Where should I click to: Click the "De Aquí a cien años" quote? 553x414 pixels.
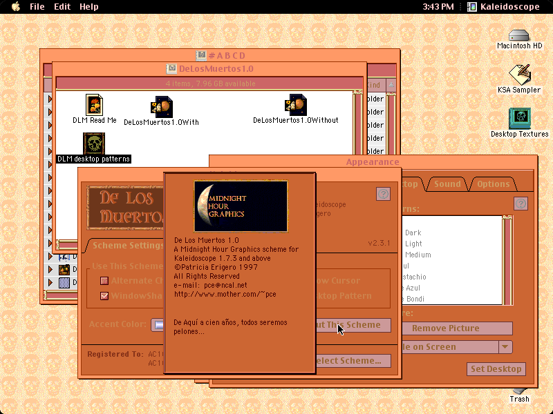pos(230,322)
